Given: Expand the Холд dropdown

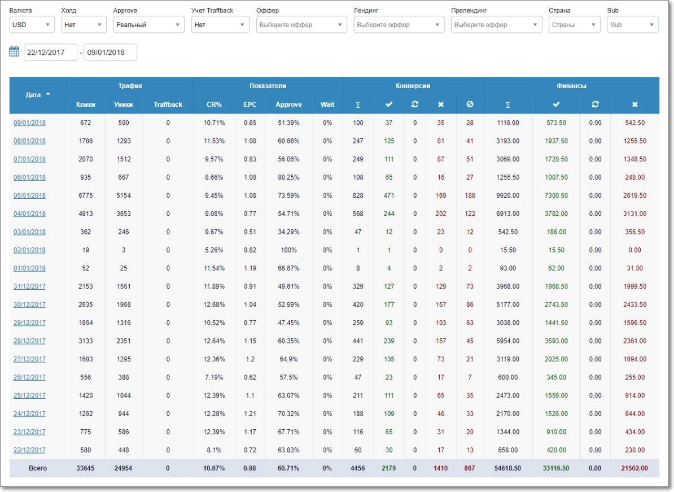Looking at the screenshot, I should click(x=84, y=24).
